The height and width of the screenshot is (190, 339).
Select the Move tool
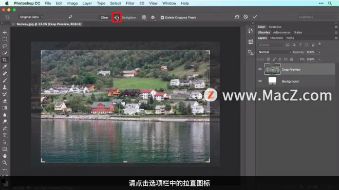[5, 32]
